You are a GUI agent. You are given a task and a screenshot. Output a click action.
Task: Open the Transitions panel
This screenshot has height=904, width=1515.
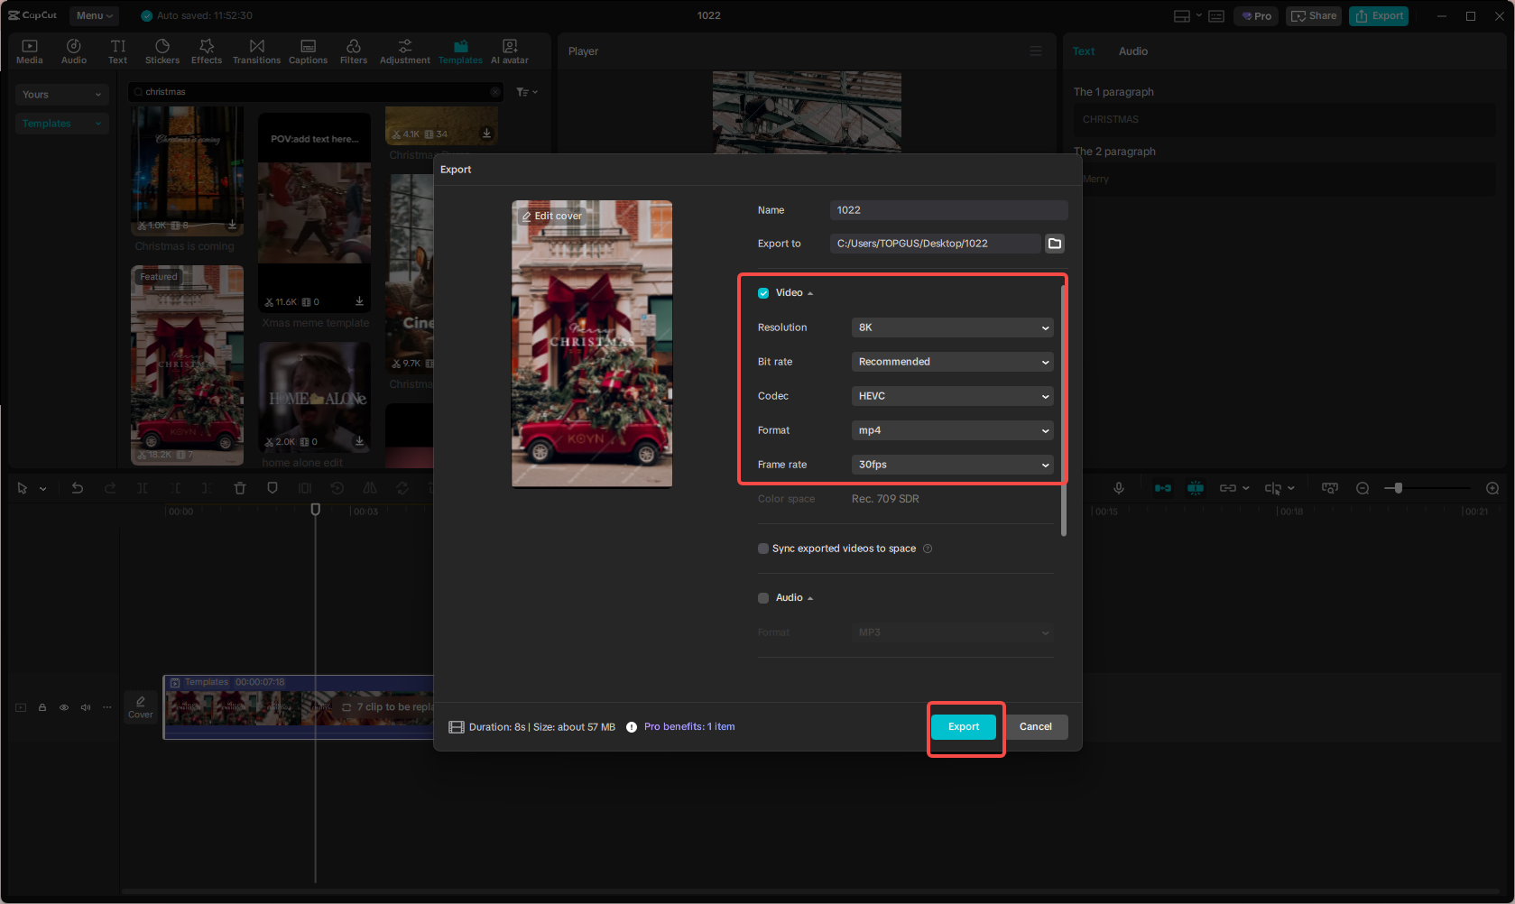pyautogui.click(x=256, y=50)
